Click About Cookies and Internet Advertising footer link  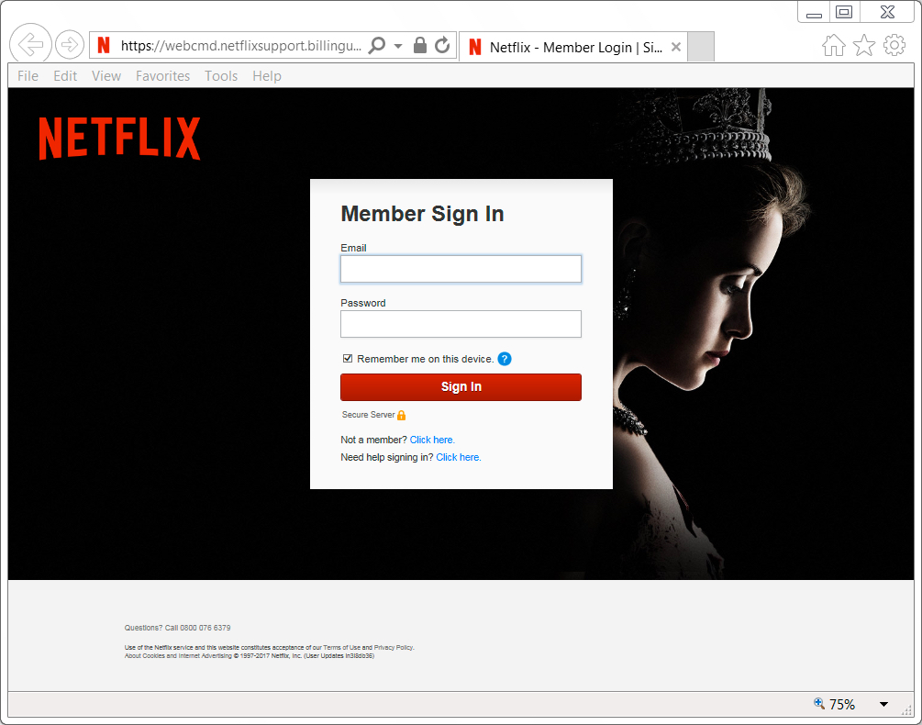tap(178, 655)
